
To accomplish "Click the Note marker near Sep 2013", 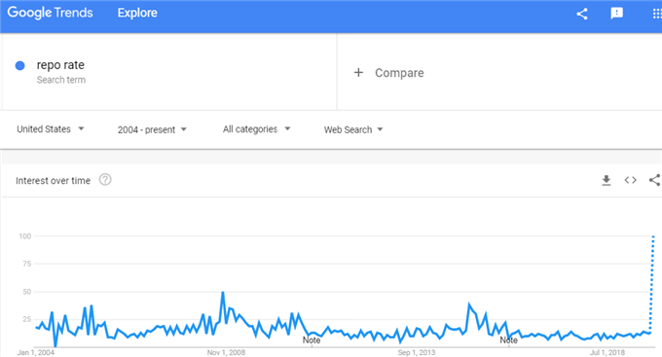I will 508,340.
